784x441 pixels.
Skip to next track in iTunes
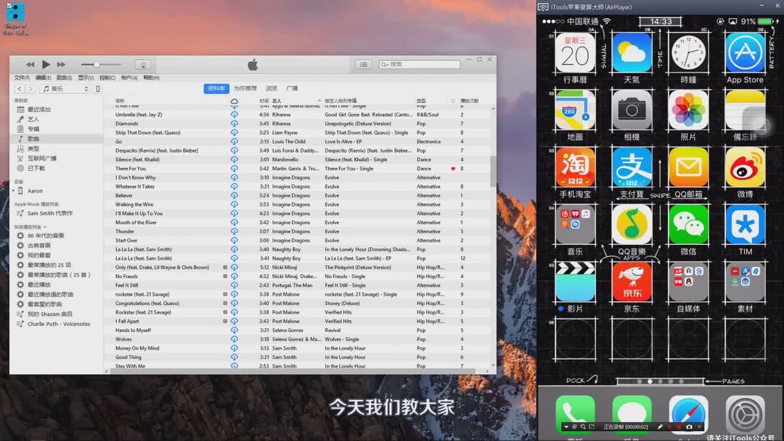pyautogui.click(x=61, y=64)
